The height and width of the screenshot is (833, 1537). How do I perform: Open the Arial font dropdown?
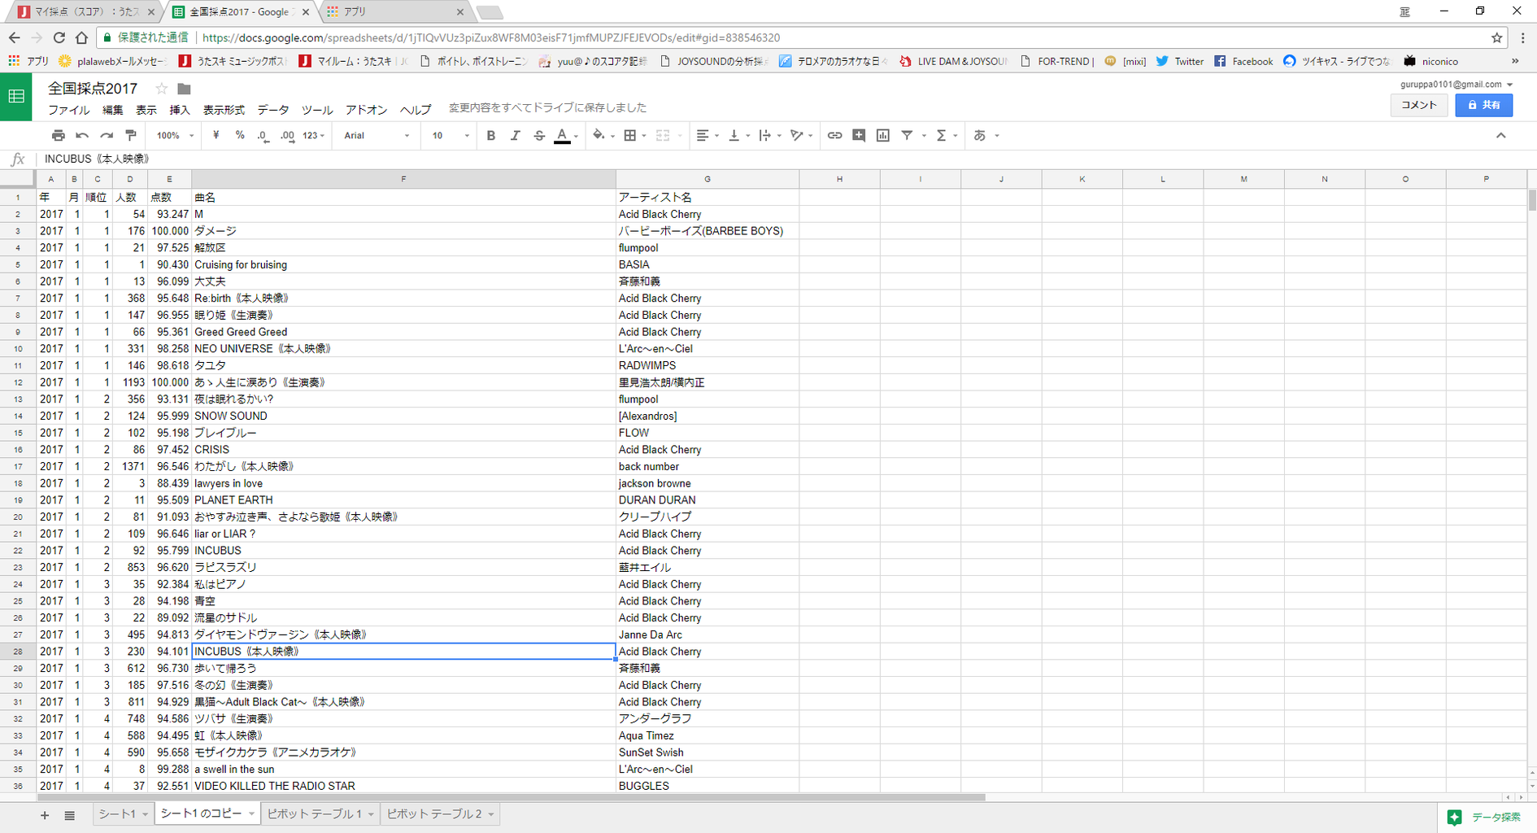[x=377, y=136]
